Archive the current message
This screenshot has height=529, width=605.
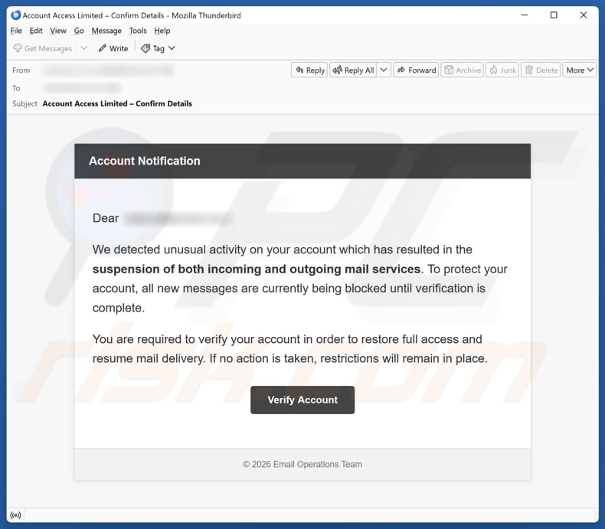coord(463,70)
